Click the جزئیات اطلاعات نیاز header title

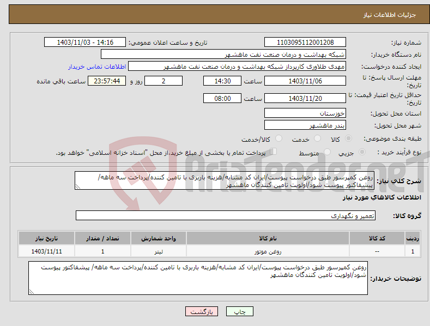(390, 15)
